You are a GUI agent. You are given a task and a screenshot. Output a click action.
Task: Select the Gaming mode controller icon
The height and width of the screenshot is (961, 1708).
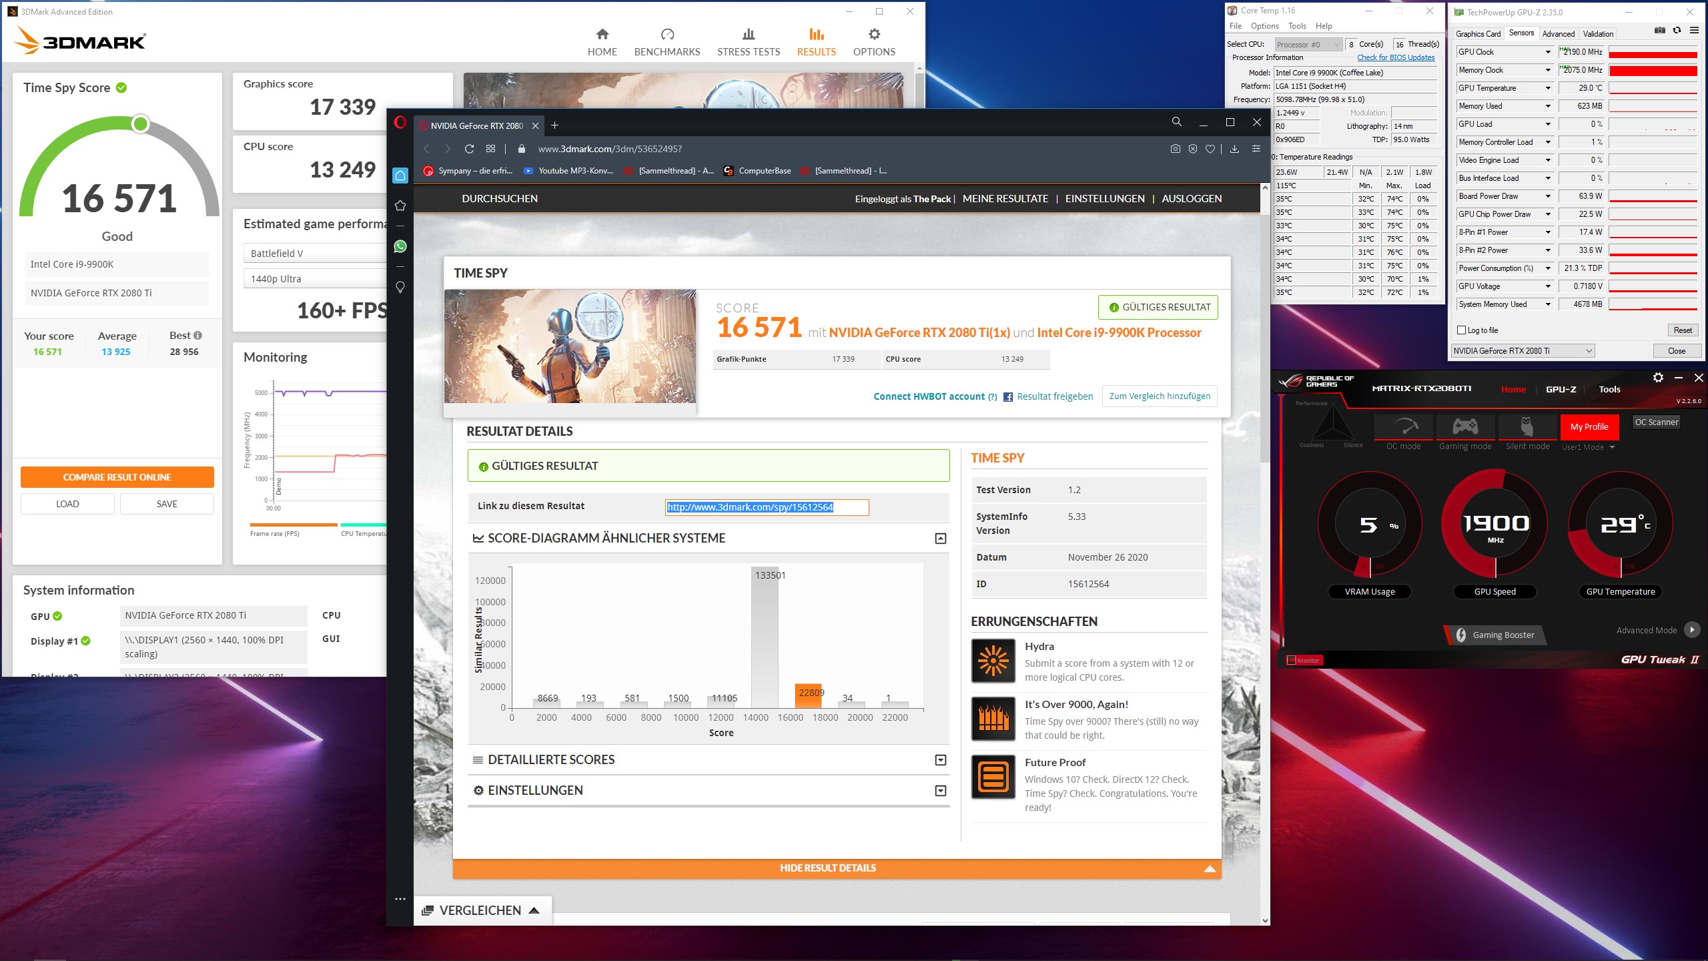coord(1465,426)
